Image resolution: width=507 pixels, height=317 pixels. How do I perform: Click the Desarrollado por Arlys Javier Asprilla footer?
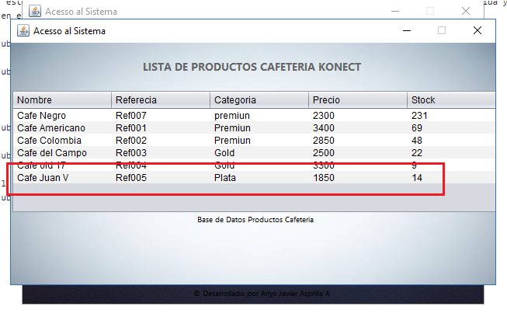(x=262, y=294)
